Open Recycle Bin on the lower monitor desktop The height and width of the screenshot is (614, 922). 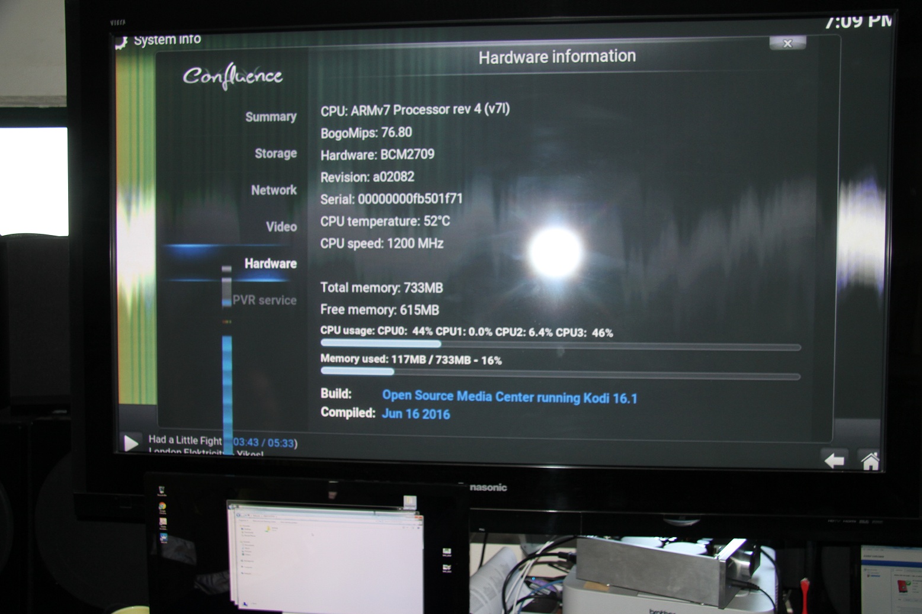tap(162, 491)
